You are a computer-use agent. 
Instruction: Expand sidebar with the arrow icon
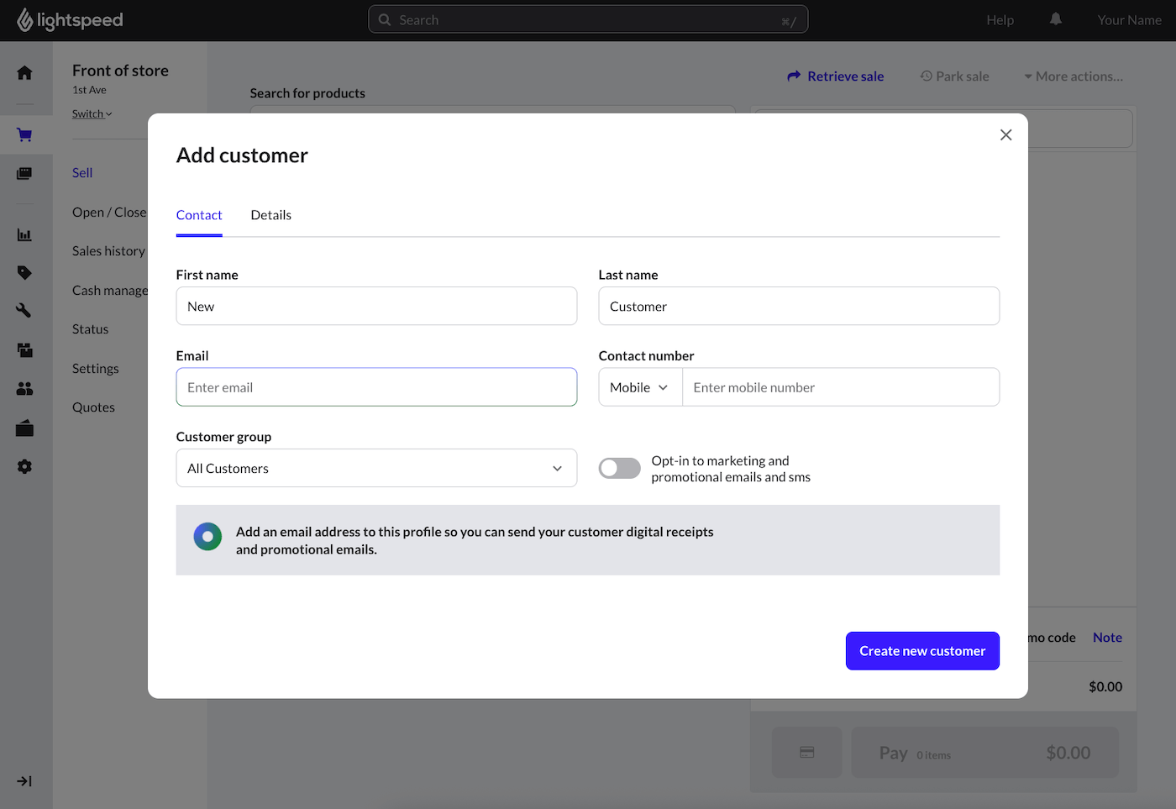24,781
